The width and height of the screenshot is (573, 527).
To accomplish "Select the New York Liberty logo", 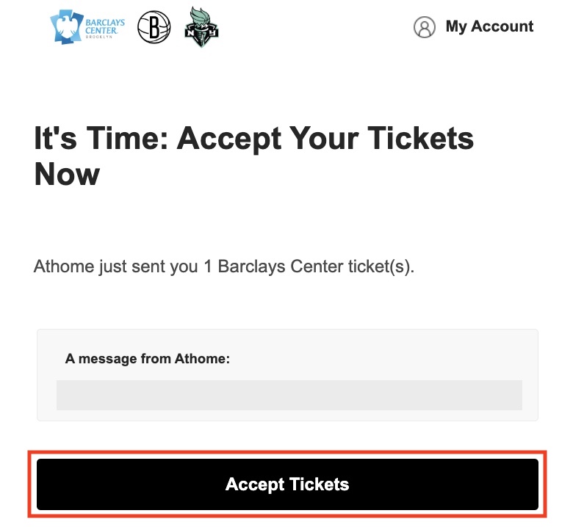I will pyautogui.click(x=201, y=27).
